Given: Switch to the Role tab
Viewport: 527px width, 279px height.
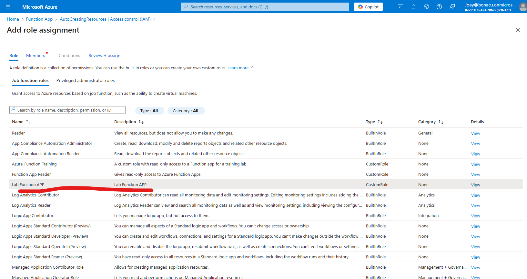Looking at the screenshot, I should tap(14, 55).
